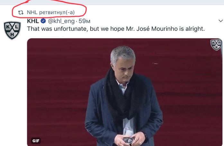
Task: Click the black GIF badge on the media
Action: point(36,141)
